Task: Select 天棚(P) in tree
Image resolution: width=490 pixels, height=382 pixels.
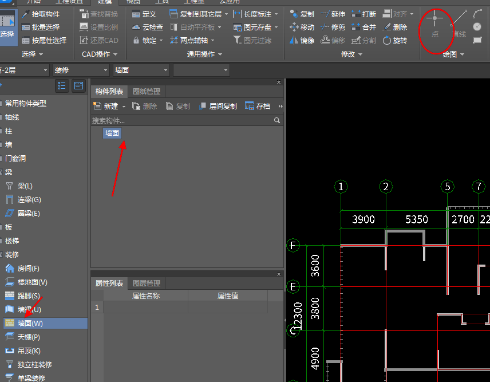Action: point(22,337)
